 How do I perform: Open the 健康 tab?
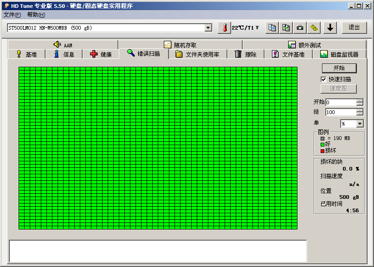(101, 54)
